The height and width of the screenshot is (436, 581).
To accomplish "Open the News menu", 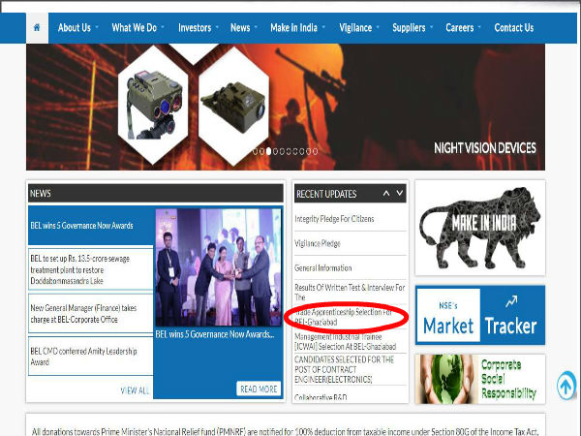I will coord(240,28).
